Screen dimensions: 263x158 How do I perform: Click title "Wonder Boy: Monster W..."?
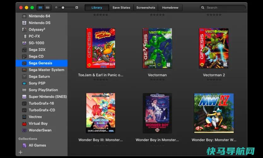(214, 140)
